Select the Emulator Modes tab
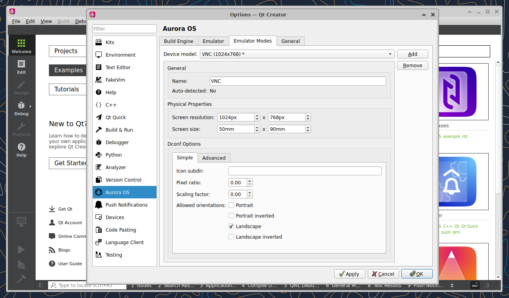 pos(253,41)
